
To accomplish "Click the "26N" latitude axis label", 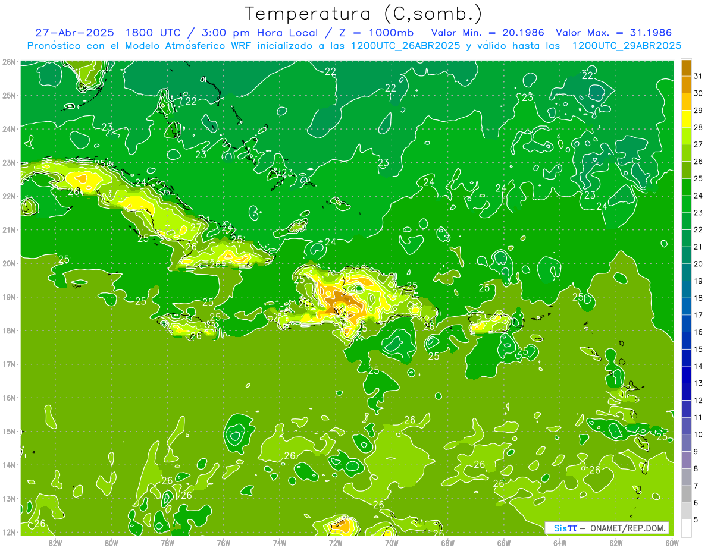I will point(9,62).
